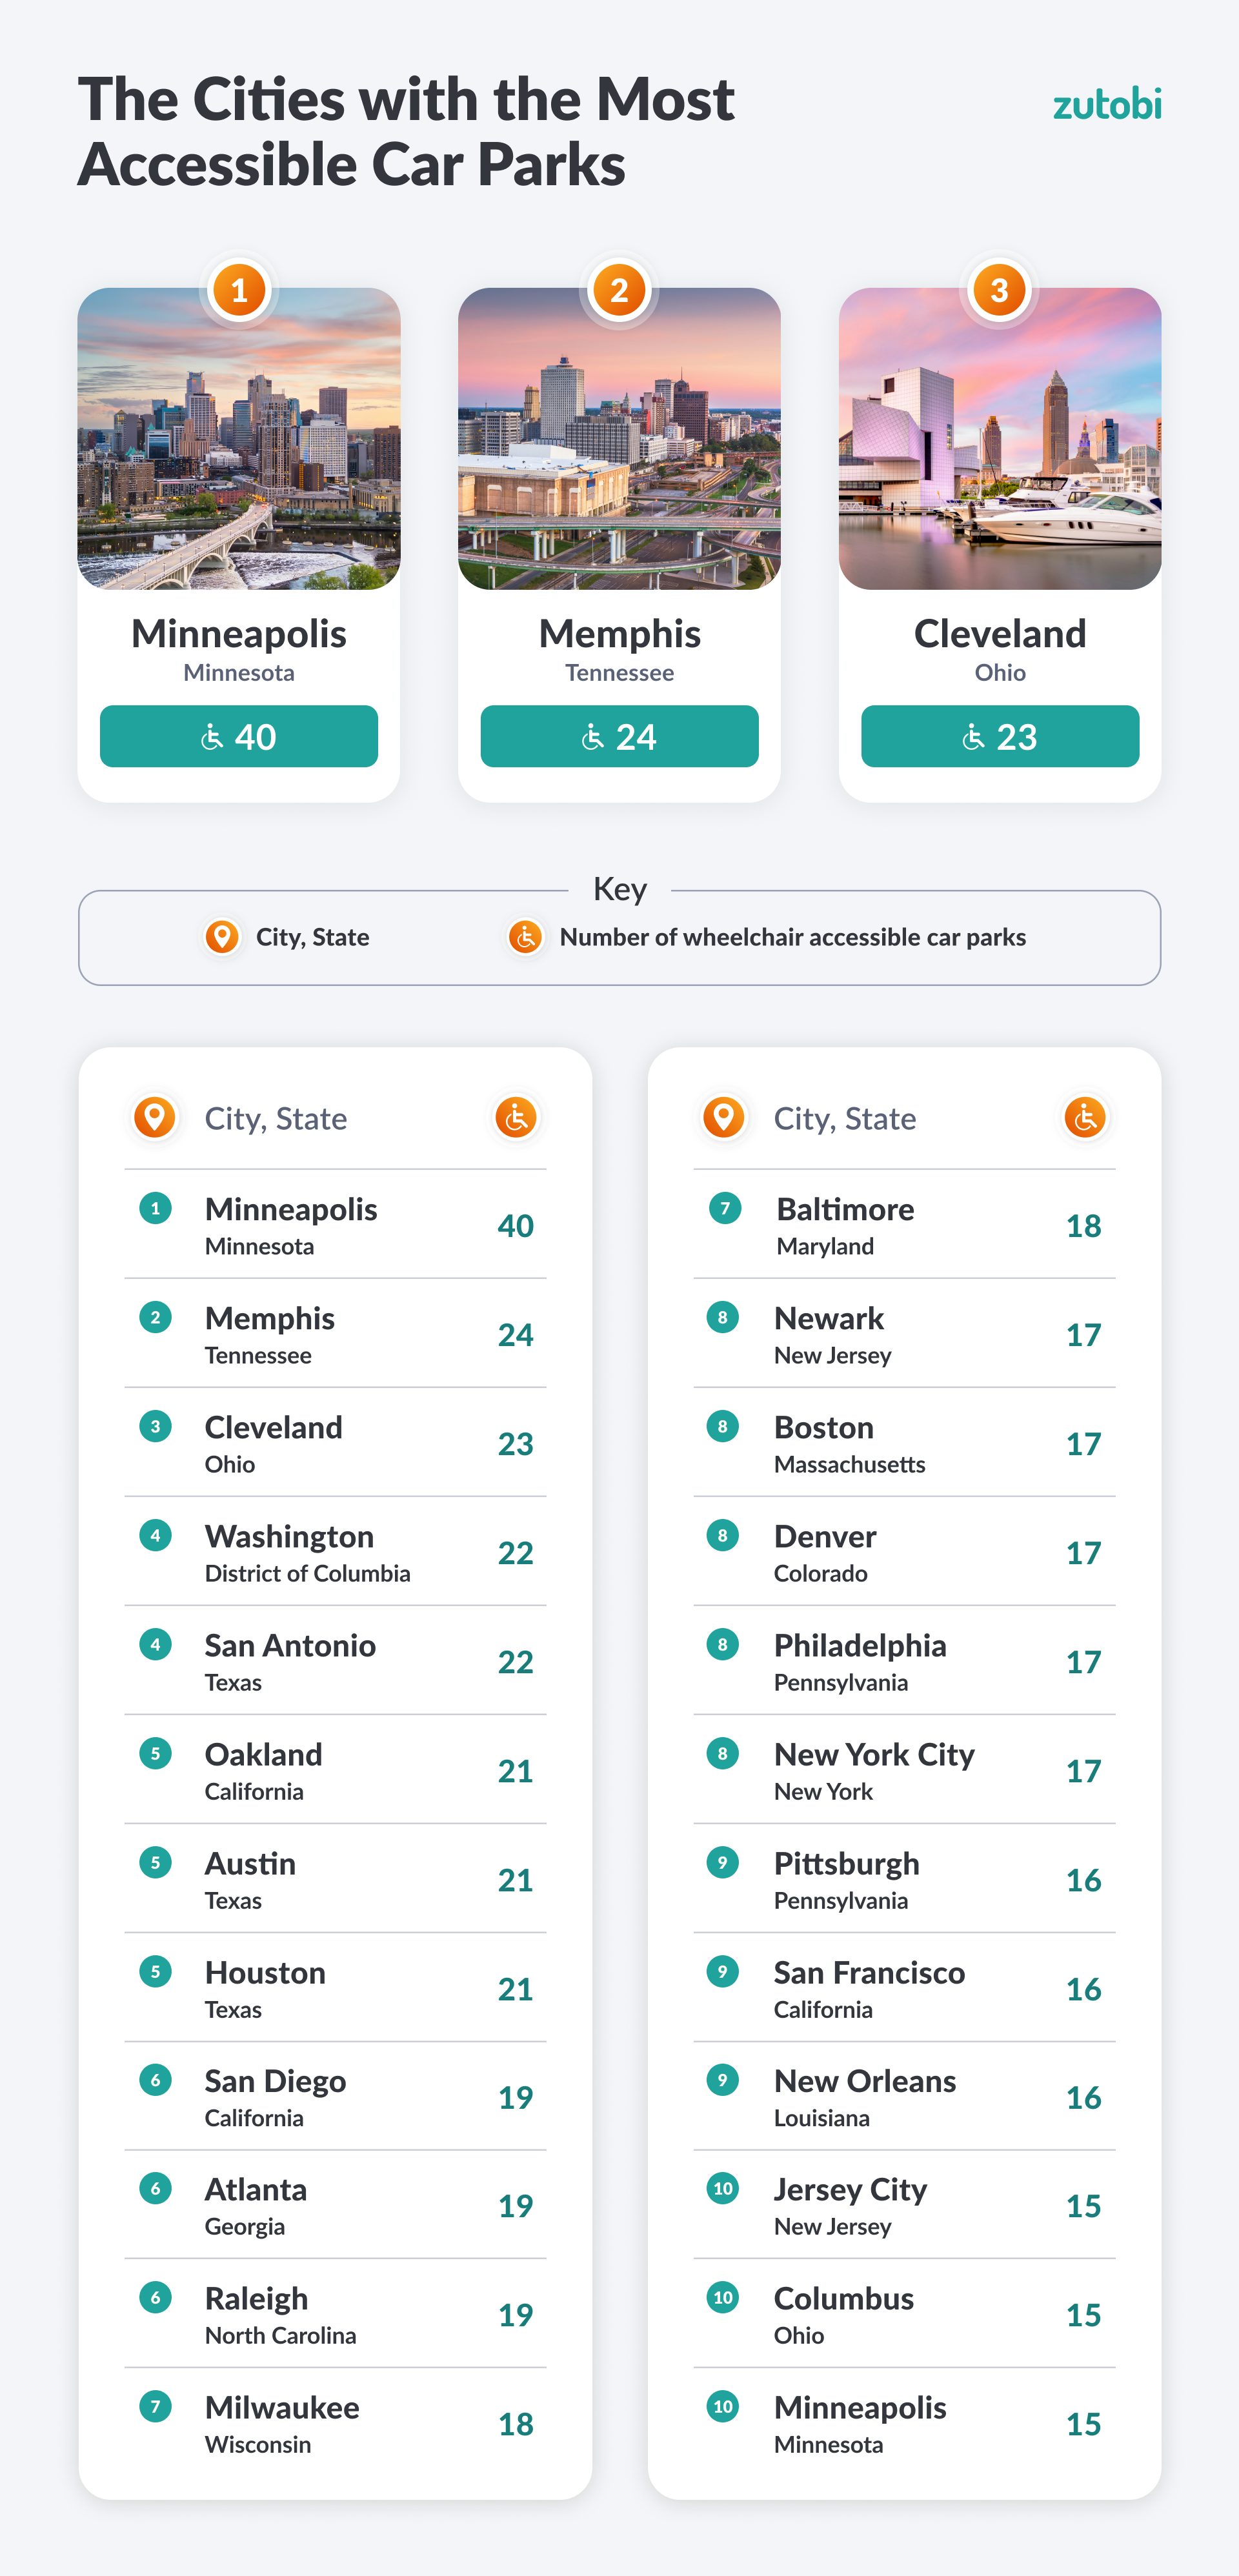Click the zutobi logo
The height and width of the screenshot is (2576, 1239).
coord(1106,105)
